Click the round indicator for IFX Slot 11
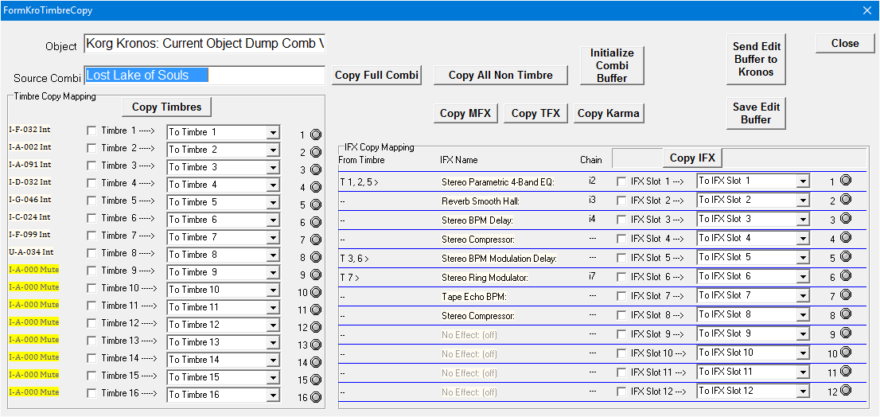Screen dimensions: 880x417 tap(846, 371)
